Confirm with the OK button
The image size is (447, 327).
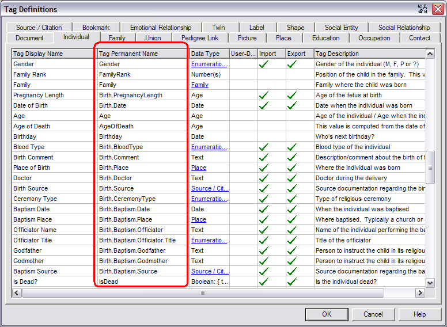click(x=327, y=314)
